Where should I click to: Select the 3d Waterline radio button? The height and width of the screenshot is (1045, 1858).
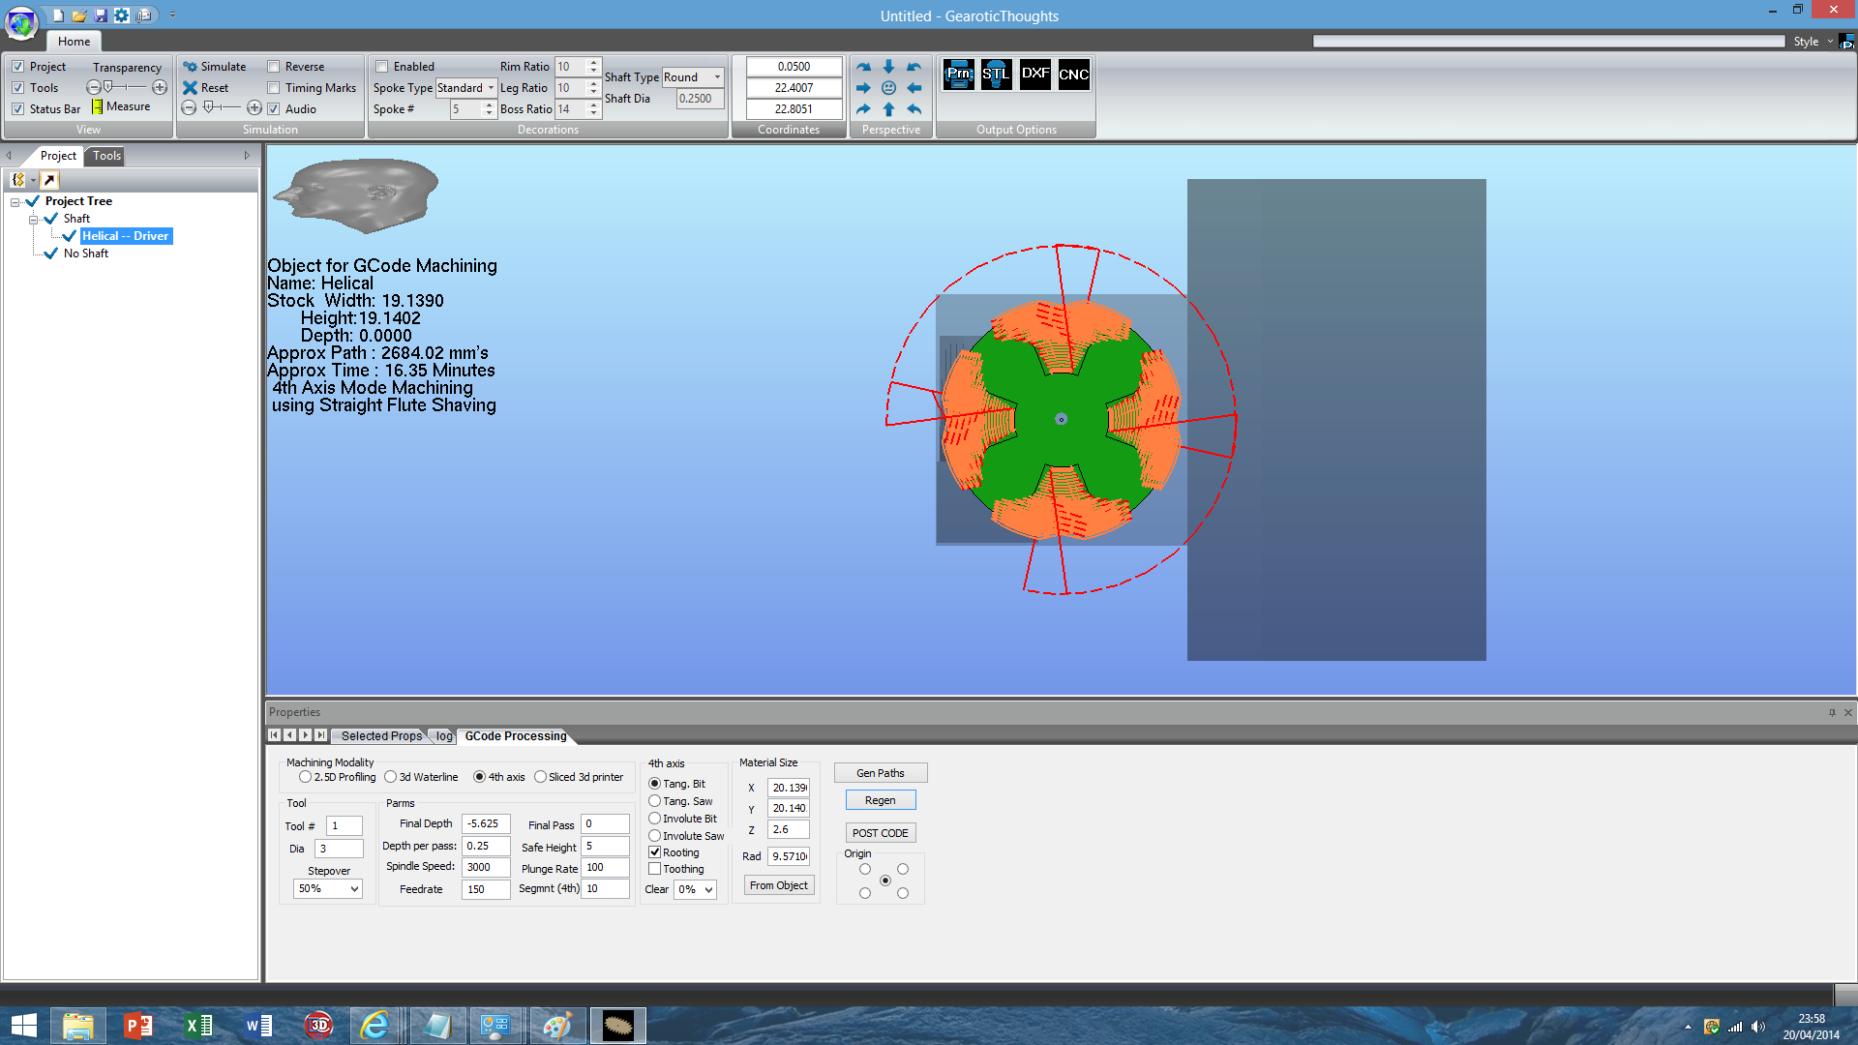[x=391, y=777]
